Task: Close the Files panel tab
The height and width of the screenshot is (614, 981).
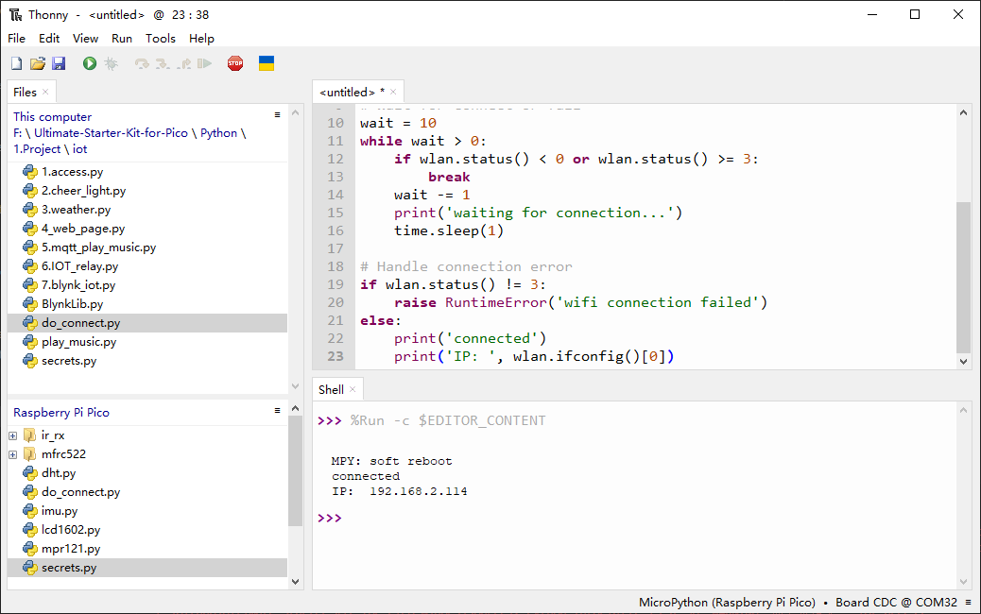Action: pos(45,92)
